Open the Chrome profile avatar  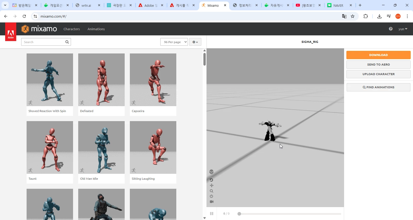click(x=398, y=16)
